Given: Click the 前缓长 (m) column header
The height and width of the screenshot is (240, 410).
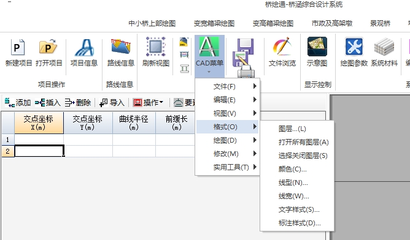Looking at the screenshot, I should [x=176, y=123].
